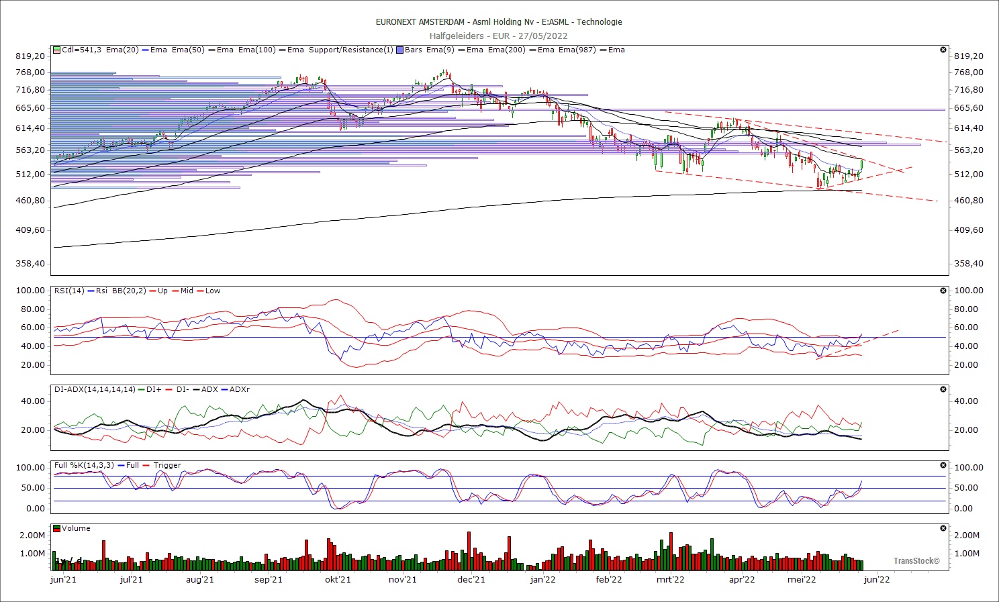Image resolution: width=999 pixels, height=602 pixels.
Task: Click the mrt'22 date label
Action: coord(670,579)
